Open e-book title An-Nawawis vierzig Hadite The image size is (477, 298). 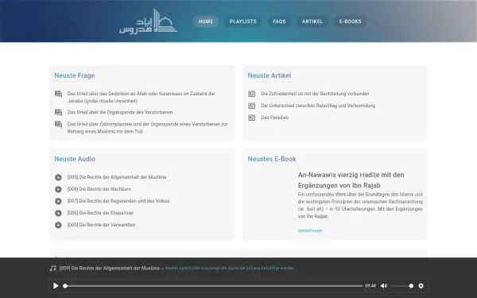click(351, 180)
